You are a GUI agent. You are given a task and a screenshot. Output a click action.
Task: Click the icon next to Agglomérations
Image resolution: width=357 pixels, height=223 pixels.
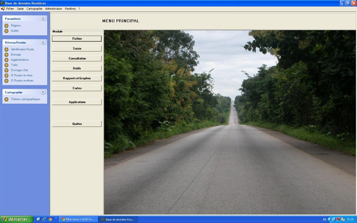click(x=6, y=60)
